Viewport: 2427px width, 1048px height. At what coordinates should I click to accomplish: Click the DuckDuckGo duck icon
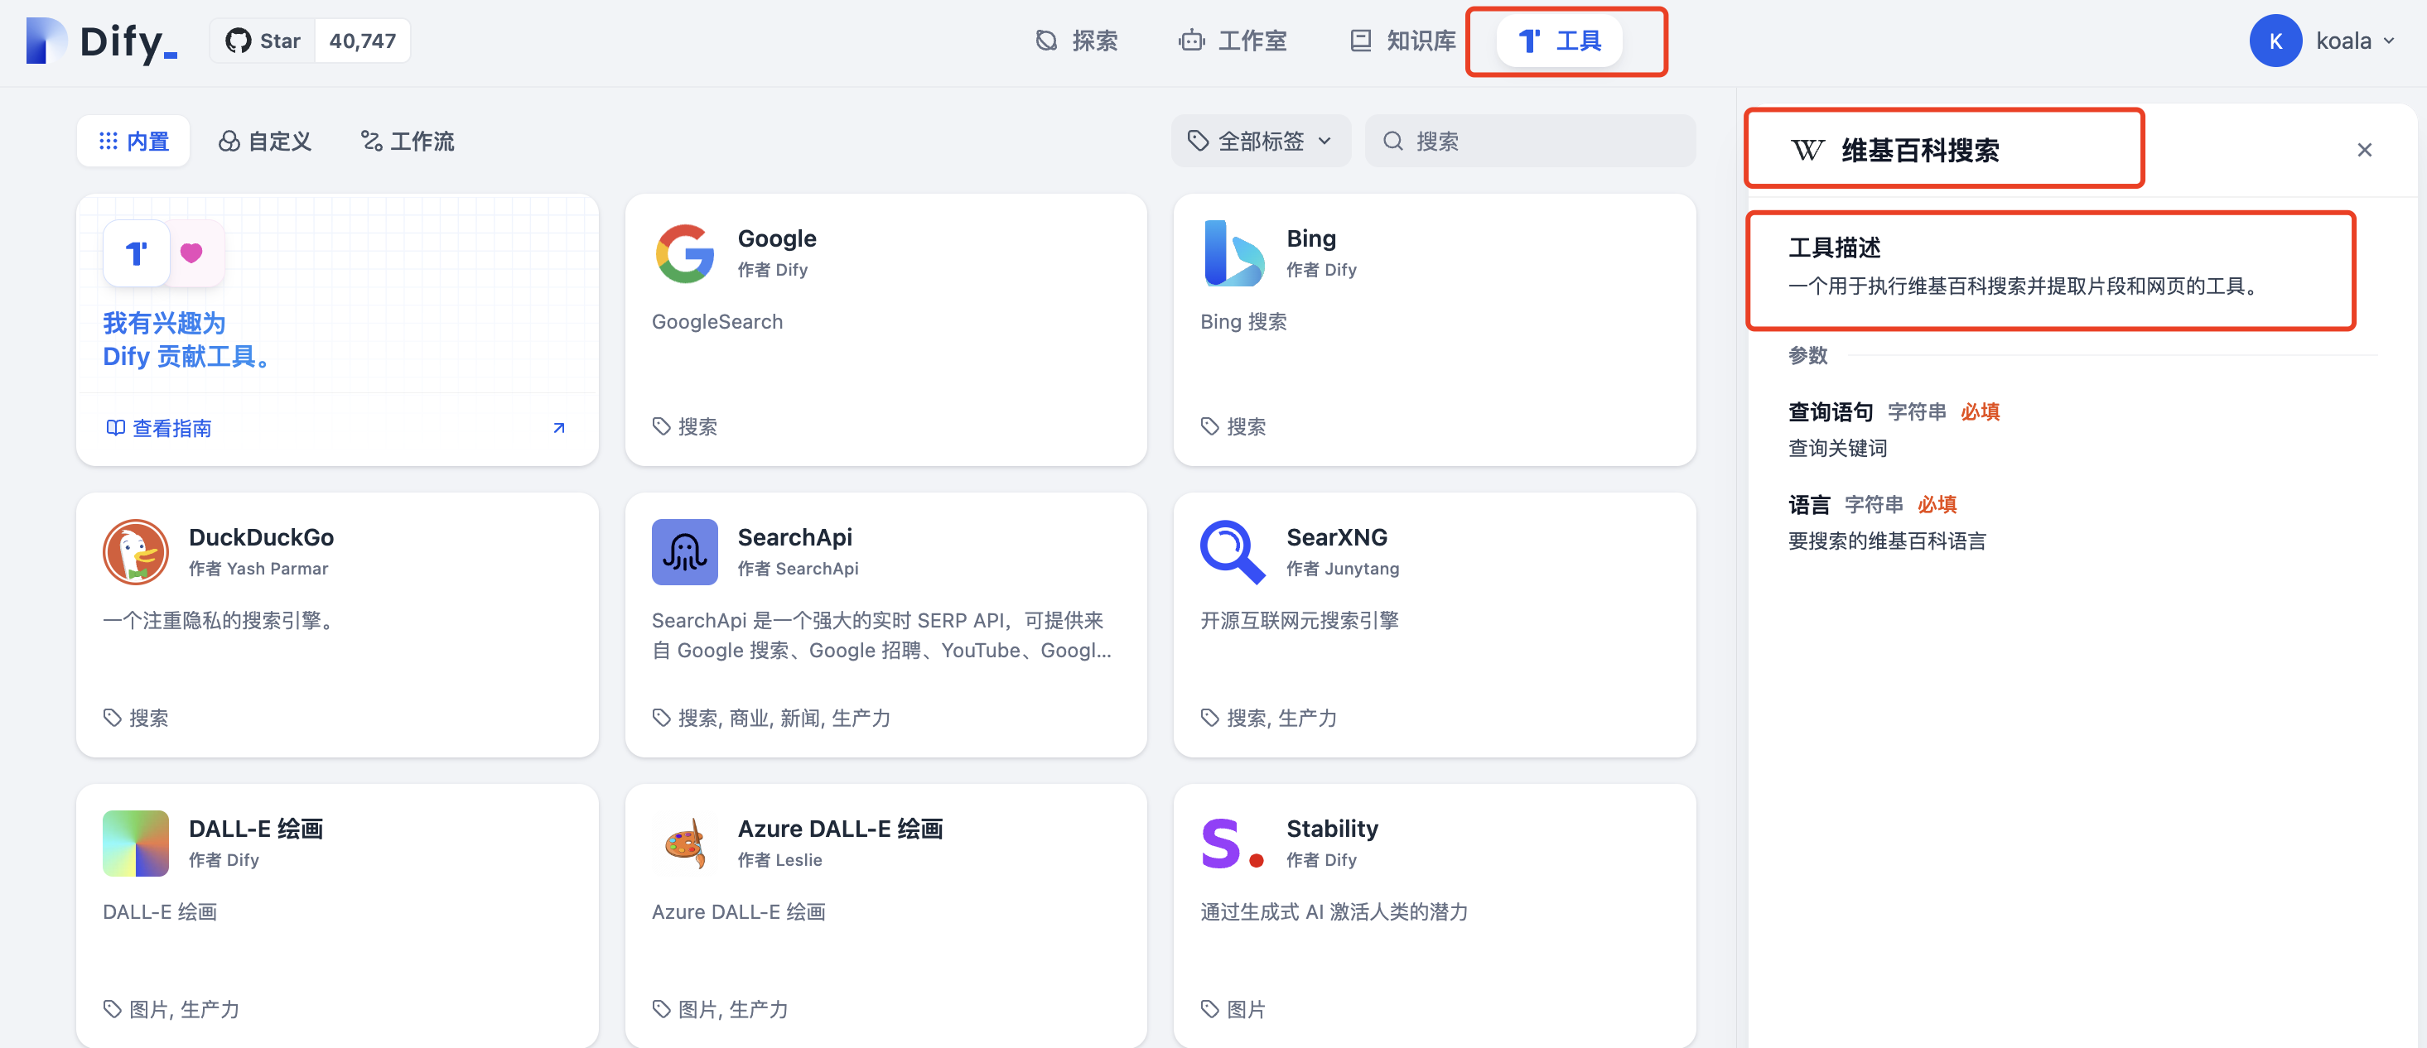click(136, 552)
